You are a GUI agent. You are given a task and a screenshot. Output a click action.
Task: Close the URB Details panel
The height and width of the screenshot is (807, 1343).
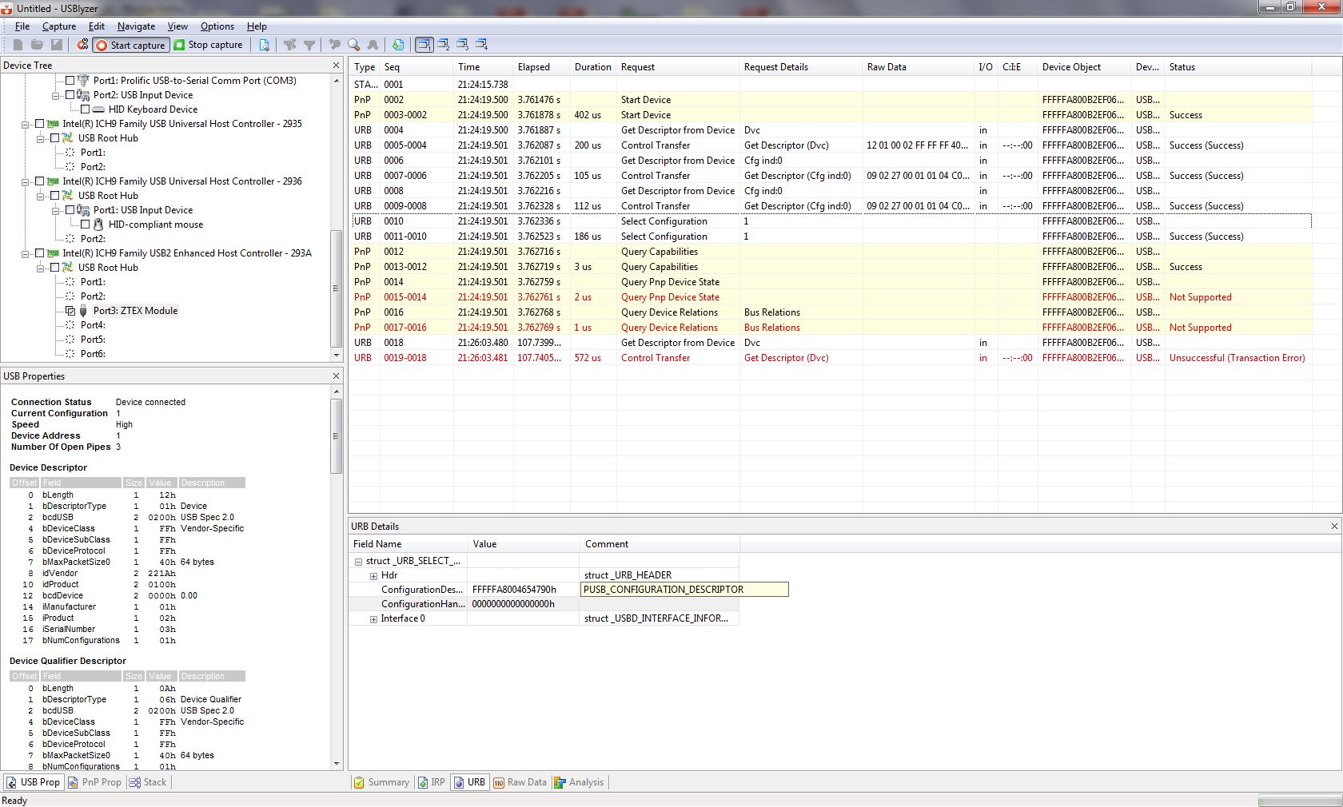(1334, 526)
